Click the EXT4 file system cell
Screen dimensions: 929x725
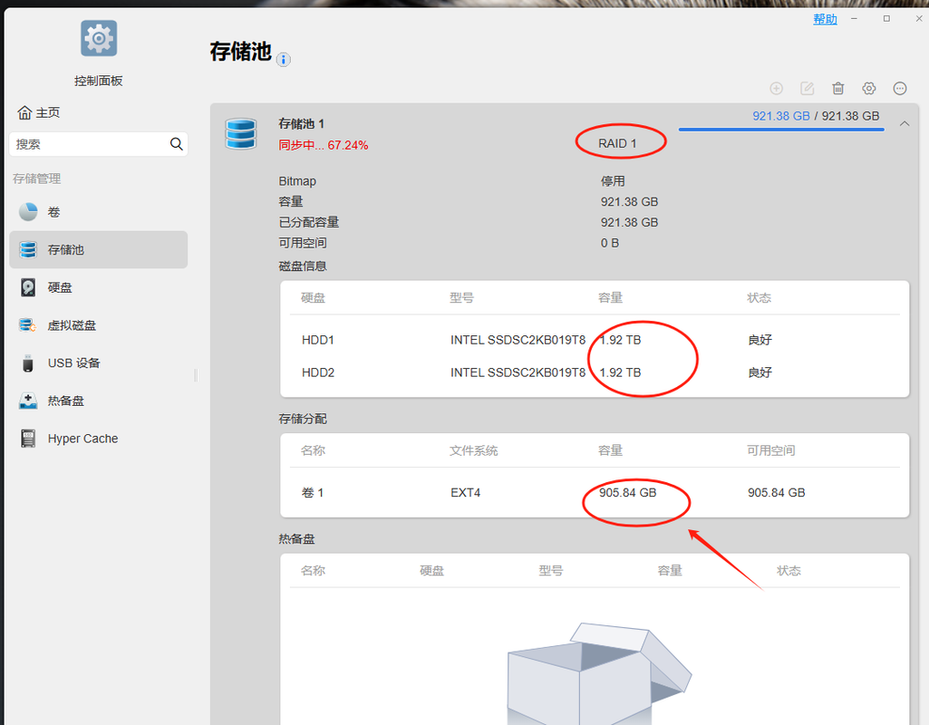coord(465,493)
